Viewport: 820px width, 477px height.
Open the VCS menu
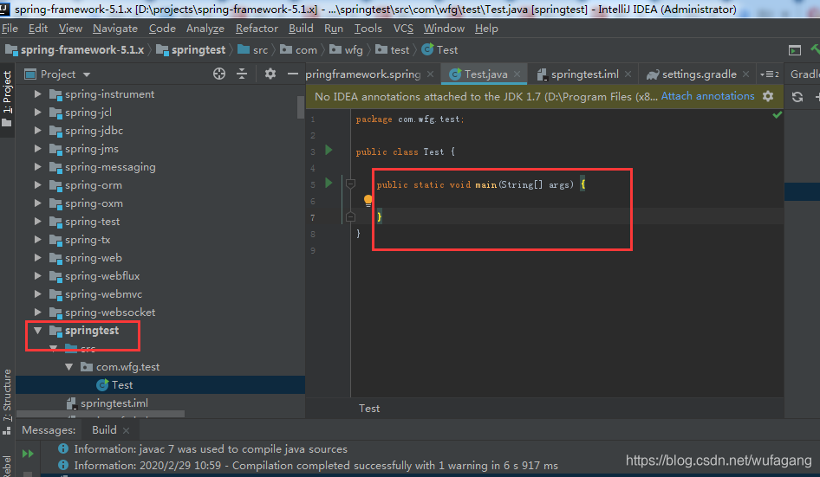(x=403, y=29)
